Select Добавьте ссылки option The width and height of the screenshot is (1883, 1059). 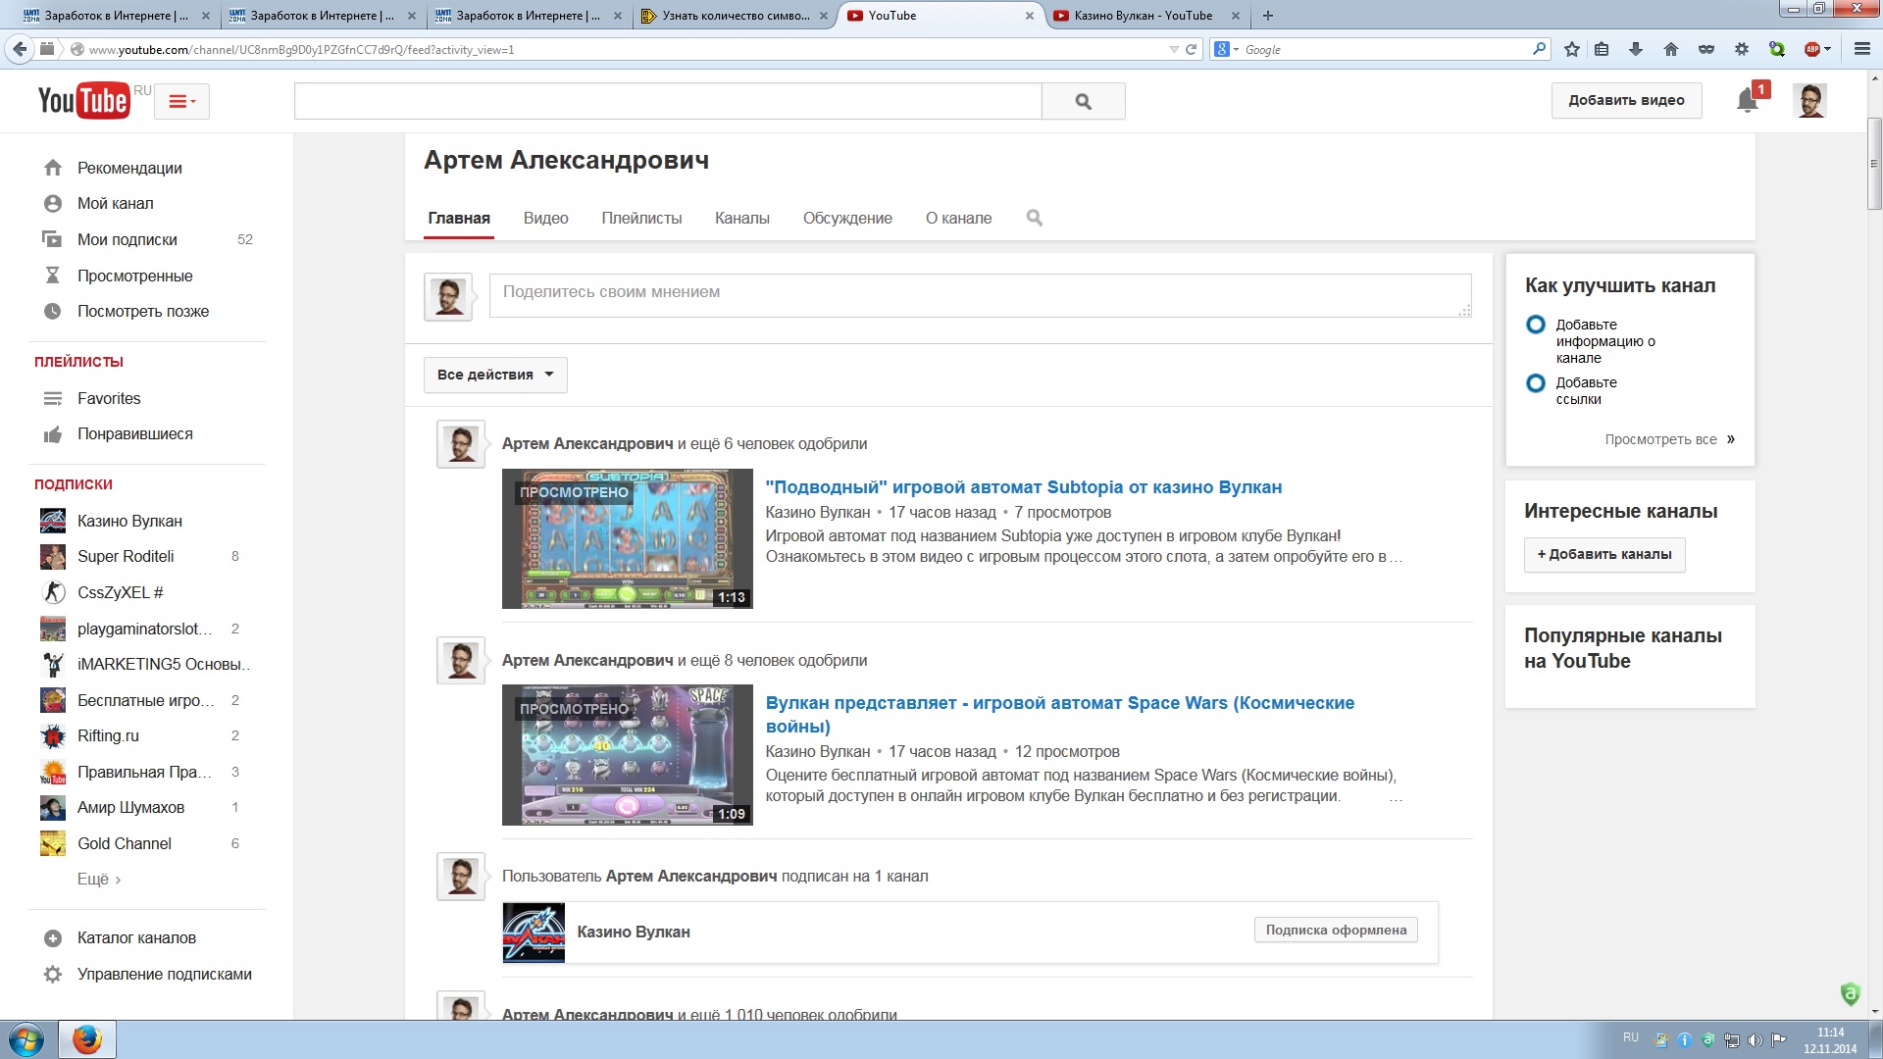tap(1536, 383)
